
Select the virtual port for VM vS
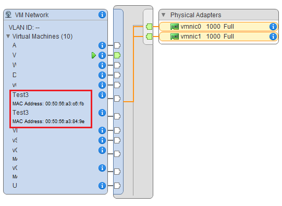click(117, 140)
